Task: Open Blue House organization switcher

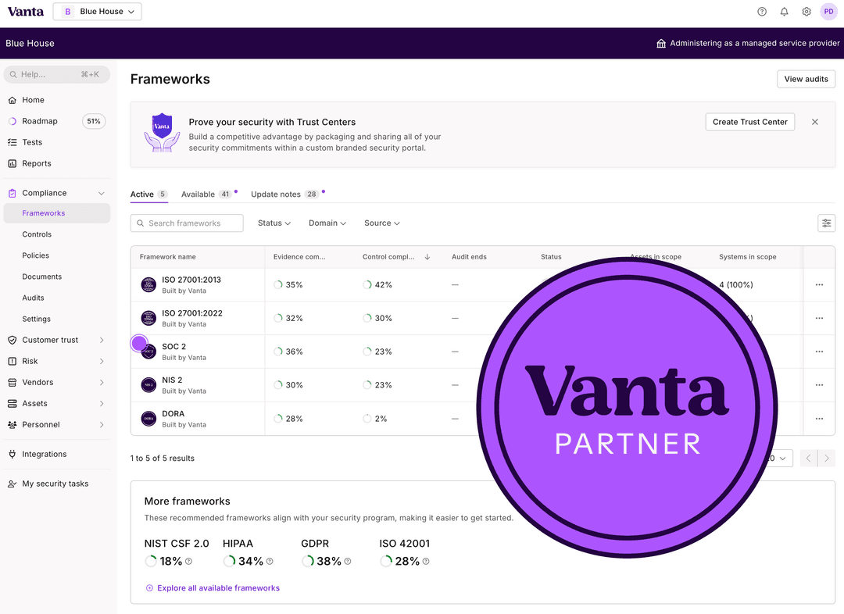Action: pos(98,11)
